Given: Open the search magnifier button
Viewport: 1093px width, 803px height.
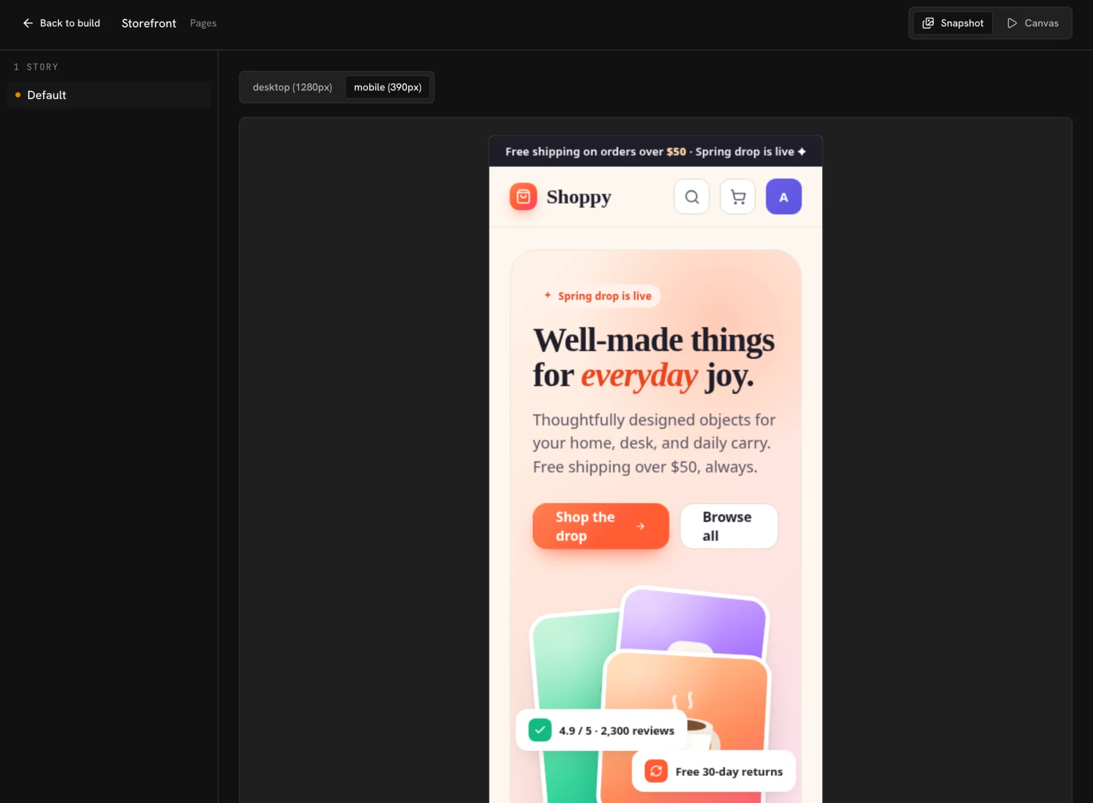Looking at the screenshot, I should pyautogui.click(x=692, y=197).
